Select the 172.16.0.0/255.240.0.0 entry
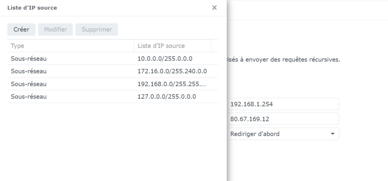 point(172,71)
